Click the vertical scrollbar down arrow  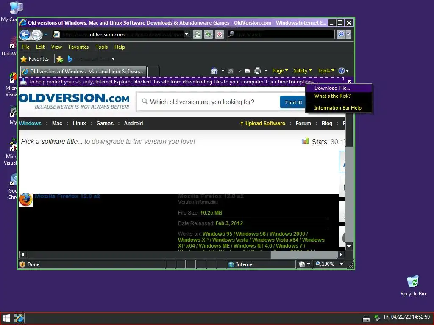pos(349,246)
